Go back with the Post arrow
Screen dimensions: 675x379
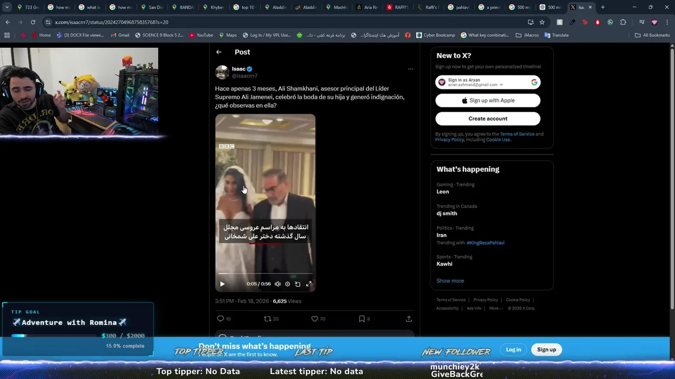click(218, 52)
